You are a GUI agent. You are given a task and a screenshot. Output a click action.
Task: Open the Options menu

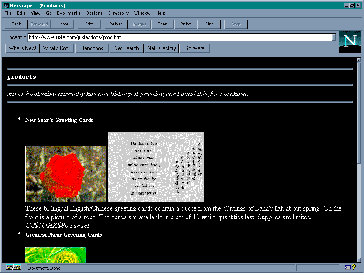(94, 13)
